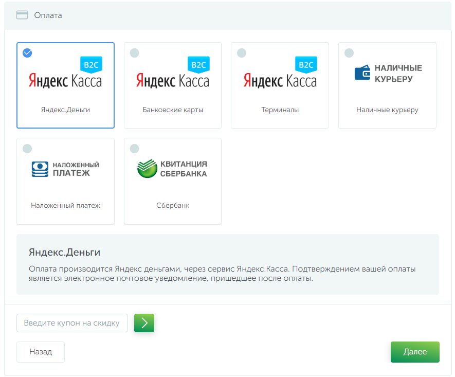The height and width of the screenshot is (377, 455).
Task: Click the wallet icon in Наличные курьеру
Action: [362, 73]
